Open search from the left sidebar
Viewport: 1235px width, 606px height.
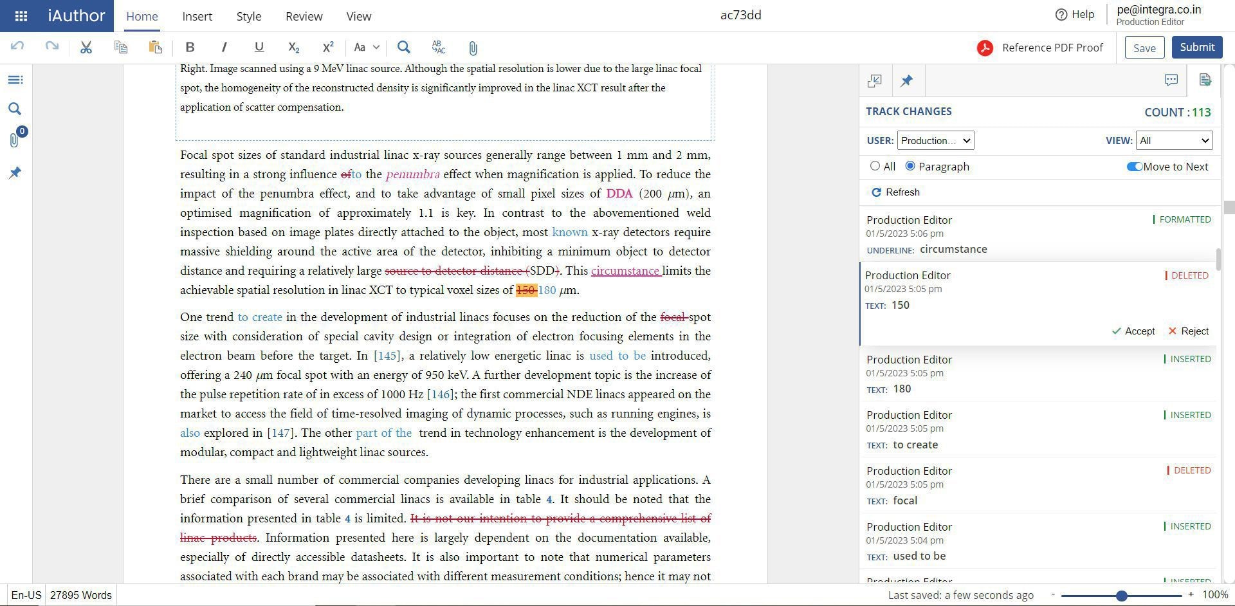point(15,109)
